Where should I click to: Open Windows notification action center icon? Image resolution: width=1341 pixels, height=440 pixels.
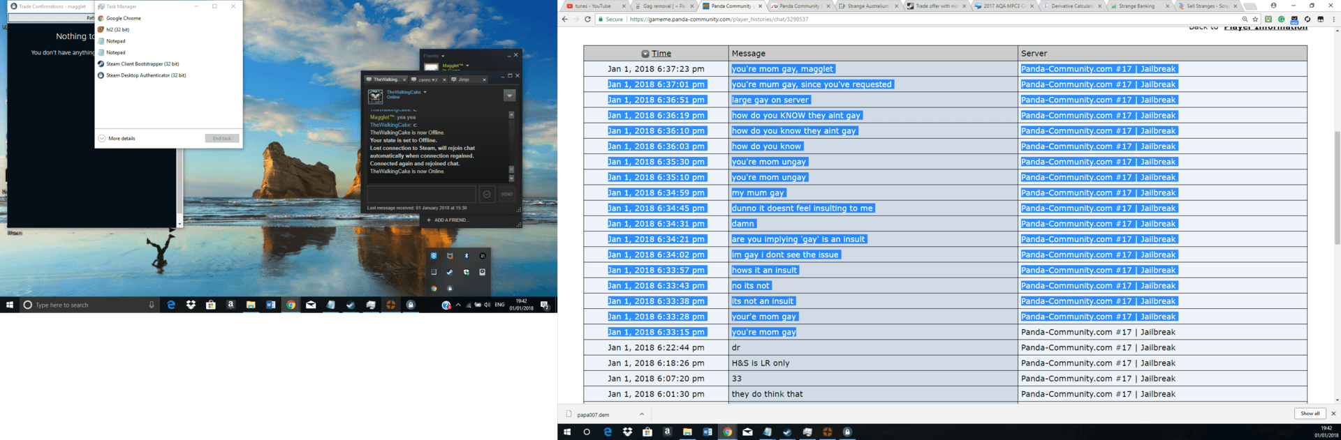(545, 305)
